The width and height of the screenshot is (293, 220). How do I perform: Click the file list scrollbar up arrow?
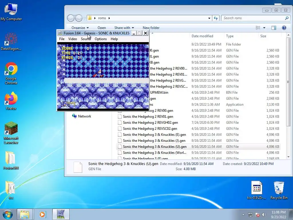(288, 35)
